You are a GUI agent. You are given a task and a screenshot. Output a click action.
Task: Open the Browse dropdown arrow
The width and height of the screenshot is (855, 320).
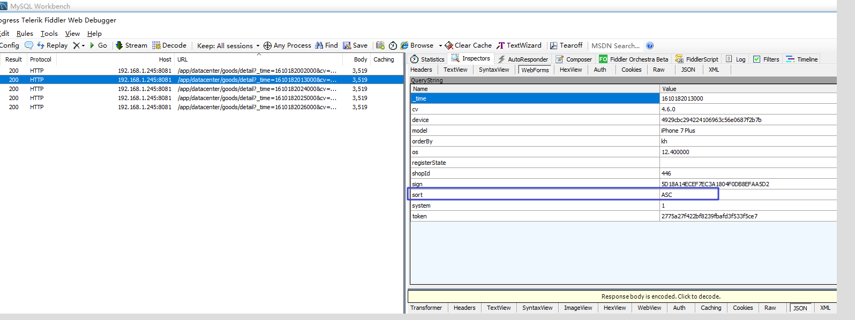tap(440, 45)
